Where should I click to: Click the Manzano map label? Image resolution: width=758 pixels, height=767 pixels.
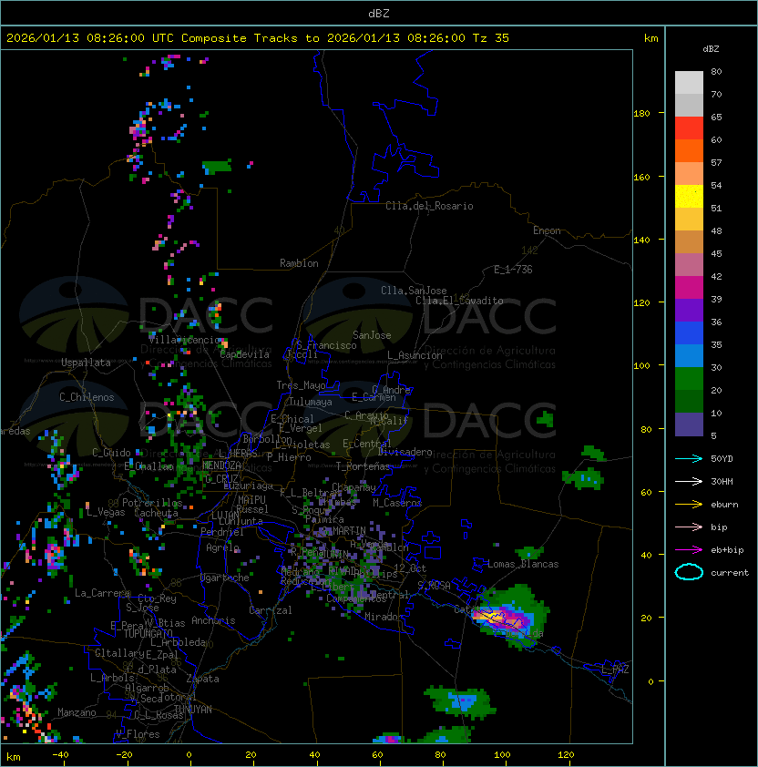pos(77,712)
